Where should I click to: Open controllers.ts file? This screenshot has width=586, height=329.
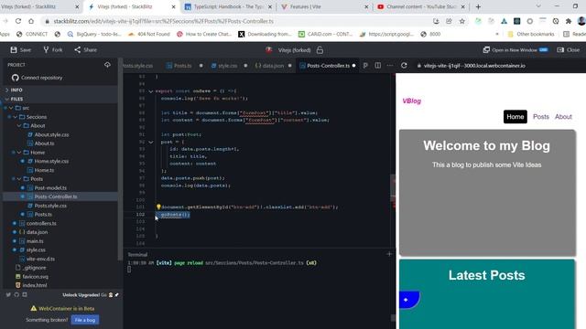coord(41,223)
